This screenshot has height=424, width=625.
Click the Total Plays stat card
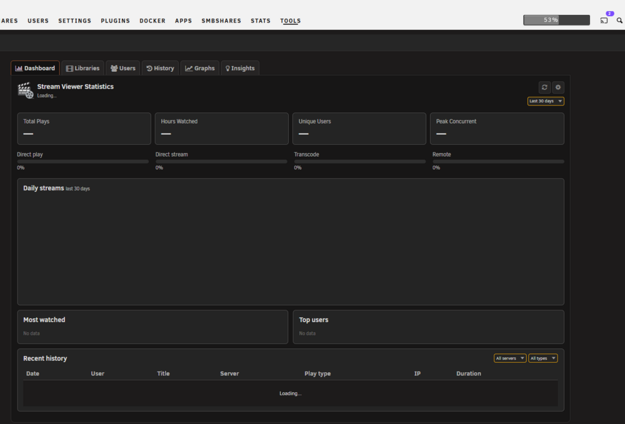pos(84,129)
